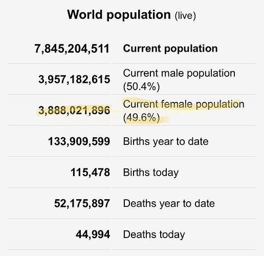Click the male population figure 3,957,182,615
The height and width of the screenshot is (256, 264).
(x=74, y=79)
